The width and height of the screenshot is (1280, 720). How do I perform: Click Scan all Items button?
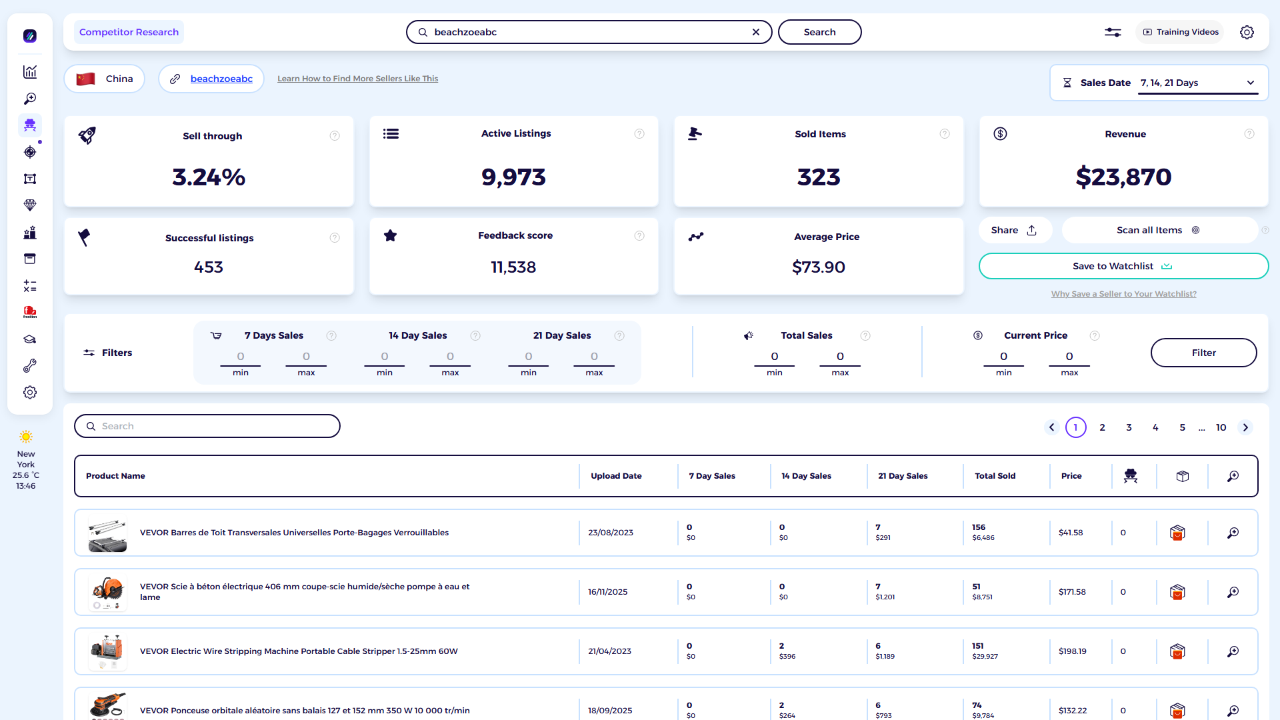1159,230
